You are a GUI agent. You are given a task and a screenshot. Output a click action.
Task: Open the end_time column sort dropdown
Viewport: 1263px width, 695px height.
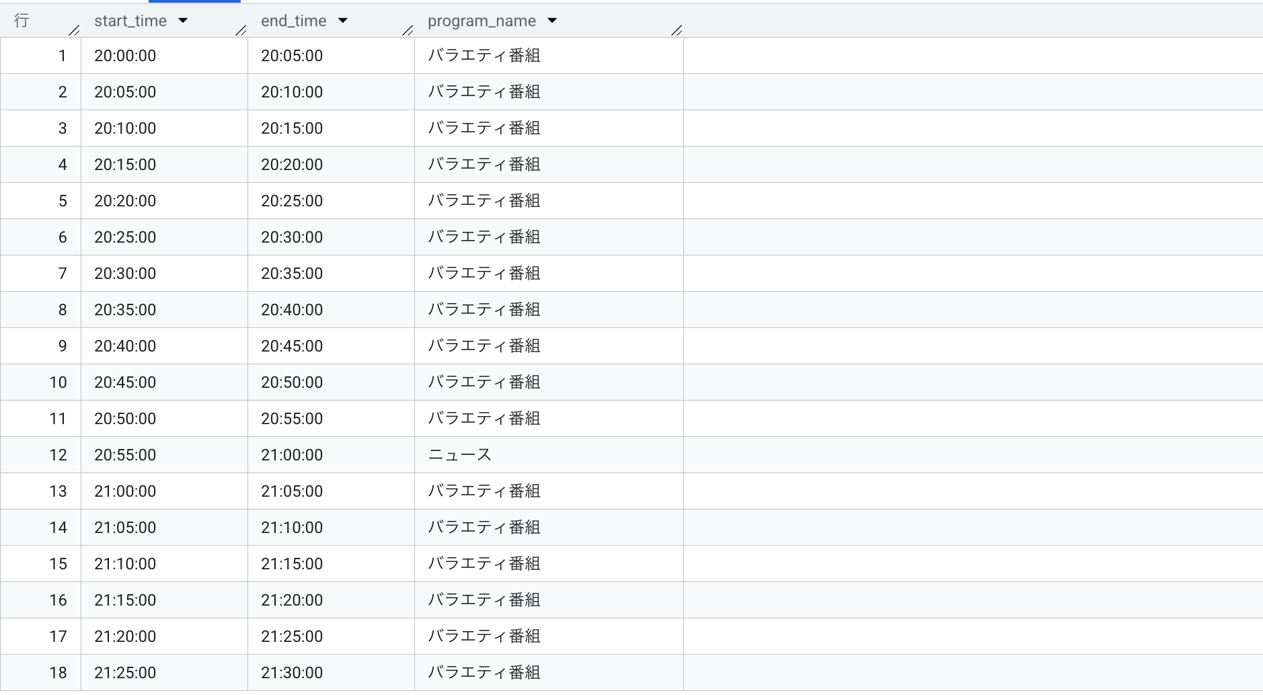click(x=343, y=21)
